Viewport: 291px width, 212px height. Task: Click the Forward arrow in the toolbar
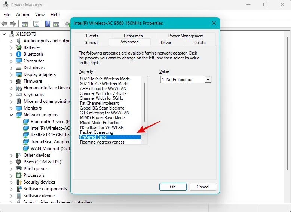(13, 24)
